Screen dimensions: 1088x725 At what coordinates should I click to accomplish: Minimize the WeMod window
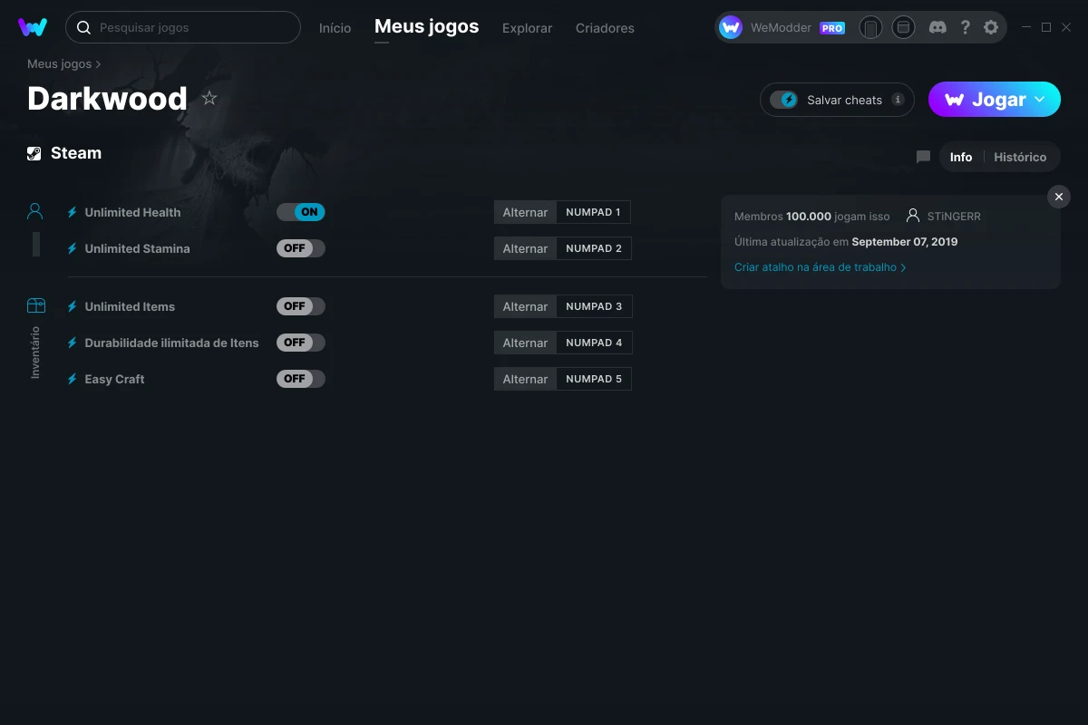(1026, 28)
